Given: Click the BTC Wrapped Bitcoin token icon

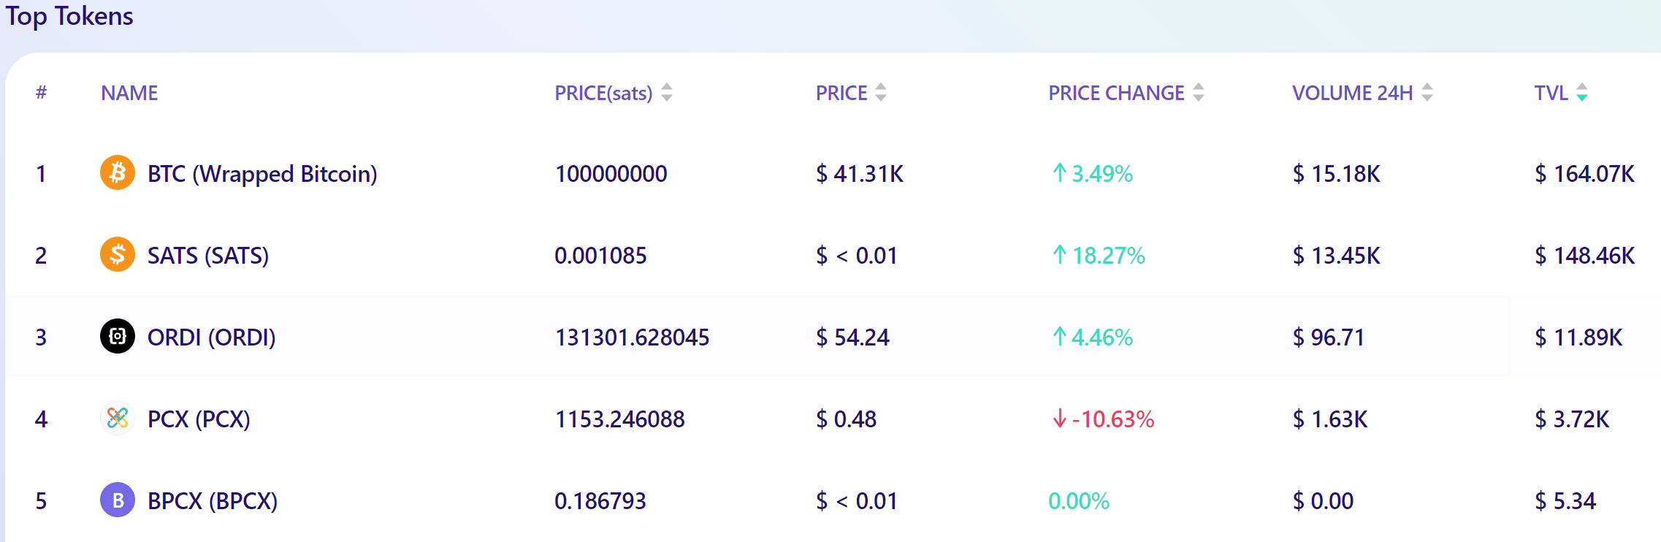Looking at the screenshot, I should point(117,174).
